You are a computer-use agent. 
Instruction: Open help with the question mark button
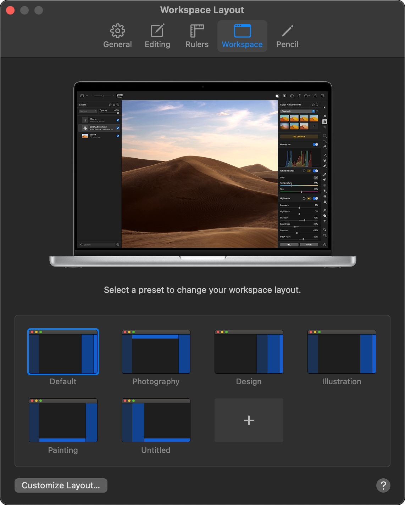pos(383,486)
